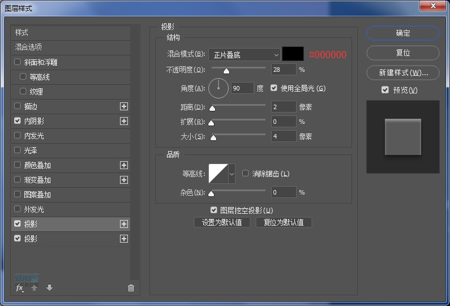Enable 颜色叠加 checkbox
450x306 pixels.
coord(17,165)
